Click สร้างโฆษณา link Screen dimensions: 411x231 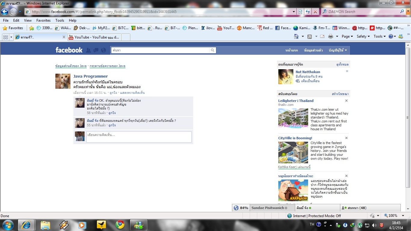click(x=340, y=94)
